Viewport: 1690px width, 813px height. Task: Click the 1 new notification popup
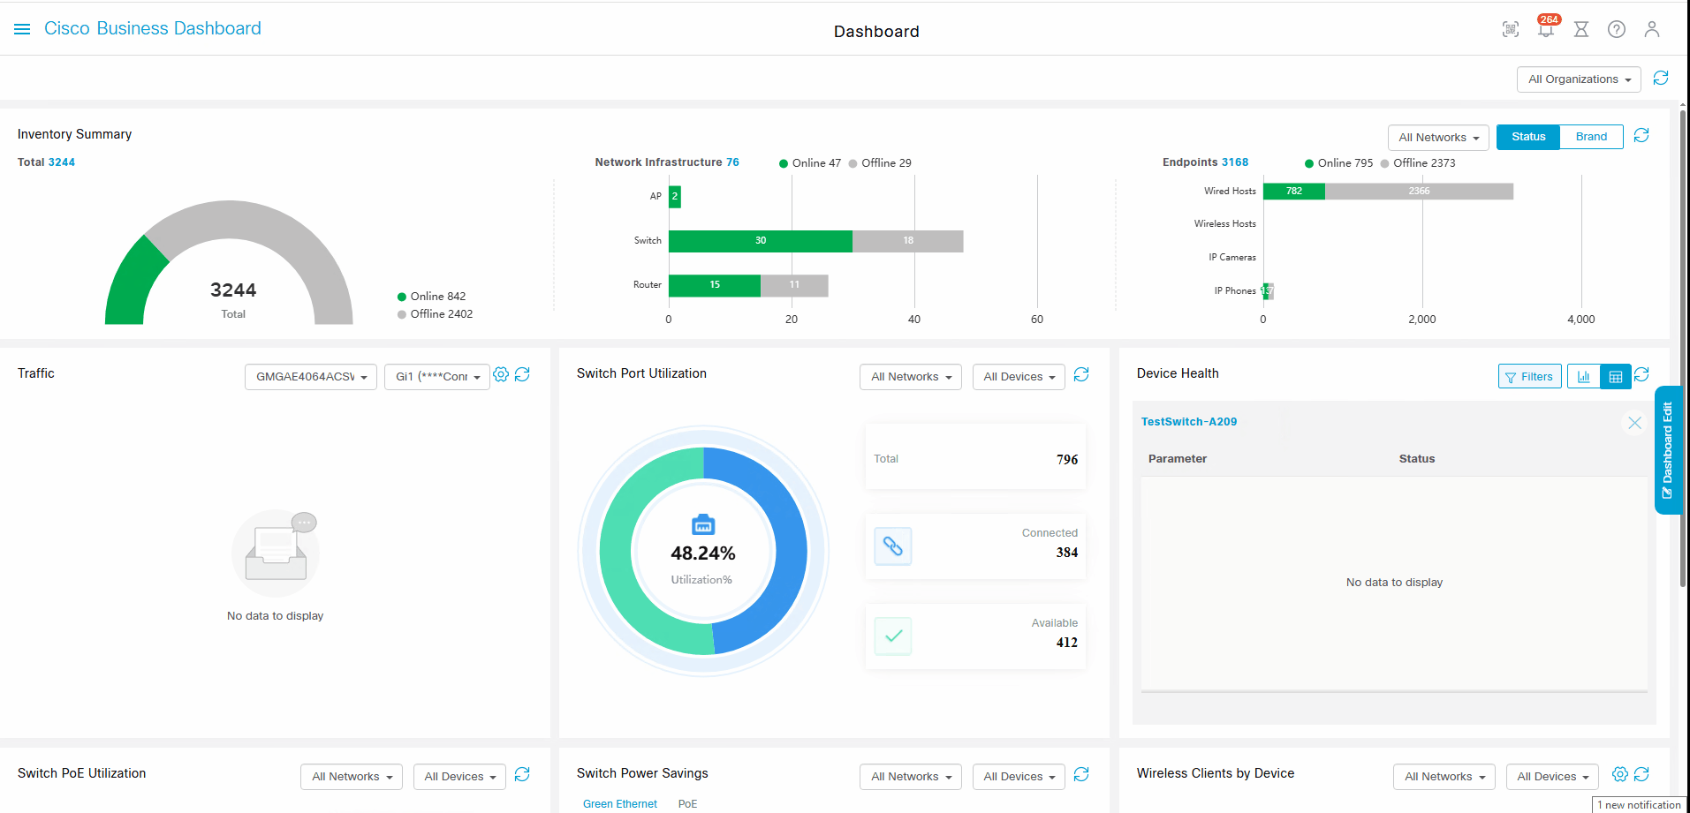[1639, 804]
